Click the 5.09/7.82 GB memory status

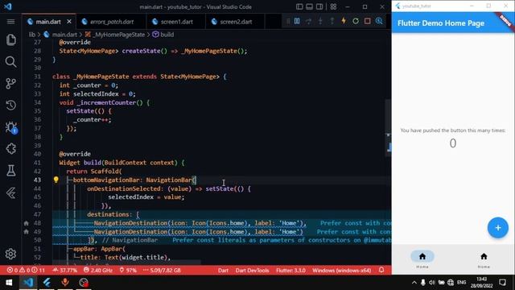(x=162, y=271)
